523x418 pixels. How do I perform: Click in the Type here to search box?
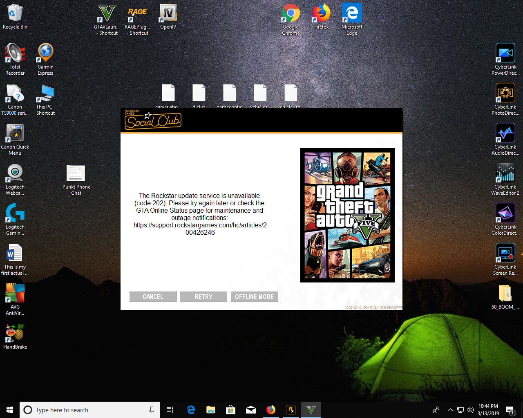[x=90, y=410]
